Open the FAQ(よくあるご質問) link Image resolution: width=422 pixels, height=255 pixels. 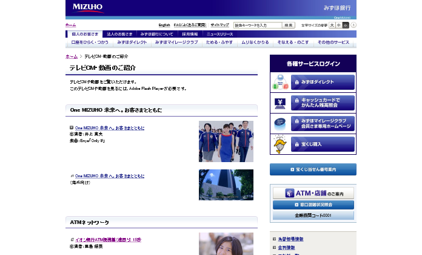click(x=190, y=25)
